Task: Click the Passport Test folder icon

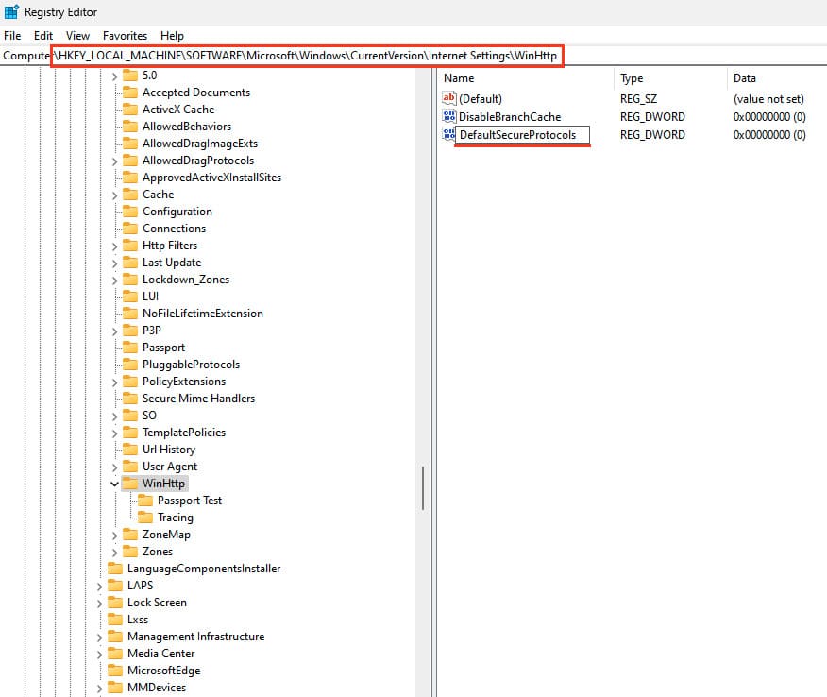Action: pyautogui.click(x=144, y=501)
